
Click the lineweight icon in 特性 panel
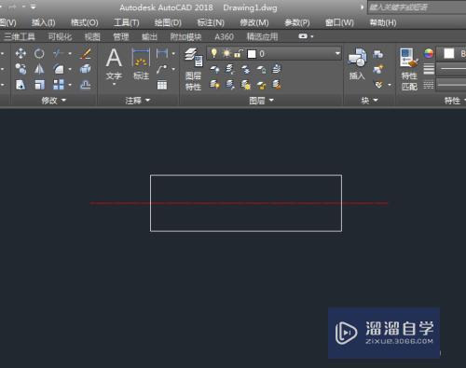tap(429, 69)
